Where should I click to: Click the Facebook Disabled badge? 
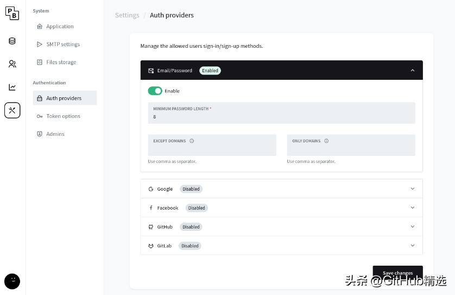pos(197,208)
